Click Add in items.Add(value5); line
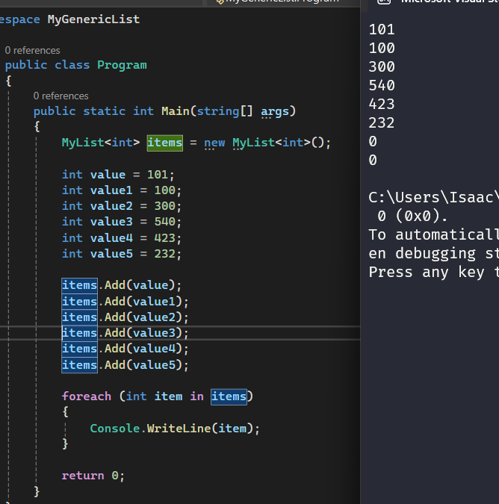This screenshot has height=504, width=499. (115, 365)
